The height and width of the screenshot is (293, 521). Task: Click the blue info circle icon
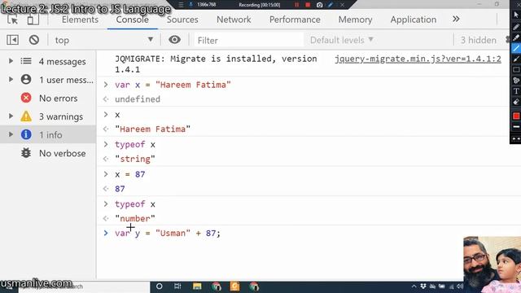click(x=26, y=134)
